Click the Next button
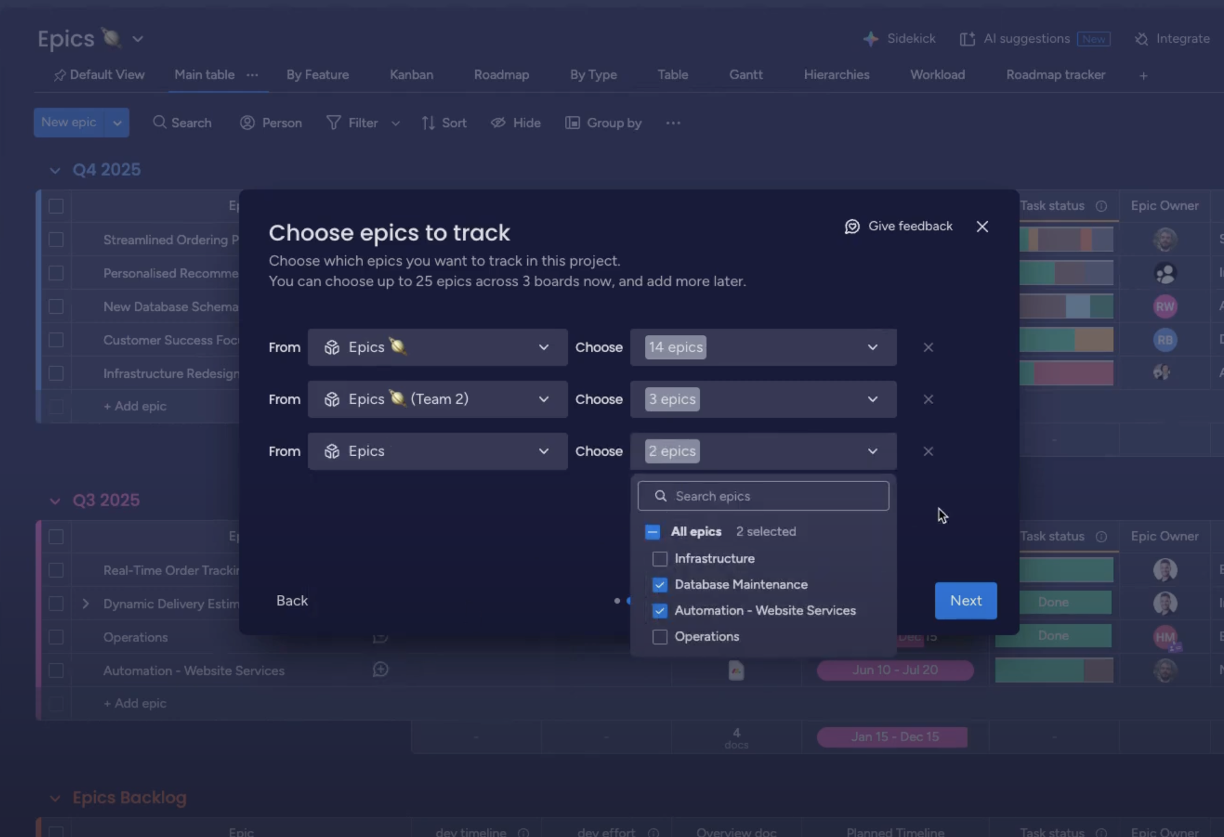This screenshot has width=1224, height=837. point(965,601)
